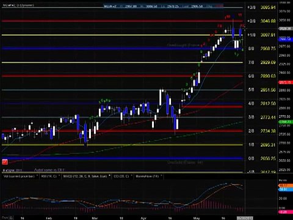Click the Dyn label in the time axis
The width and height of the screenshot is (293, 220).
[5, 218]
